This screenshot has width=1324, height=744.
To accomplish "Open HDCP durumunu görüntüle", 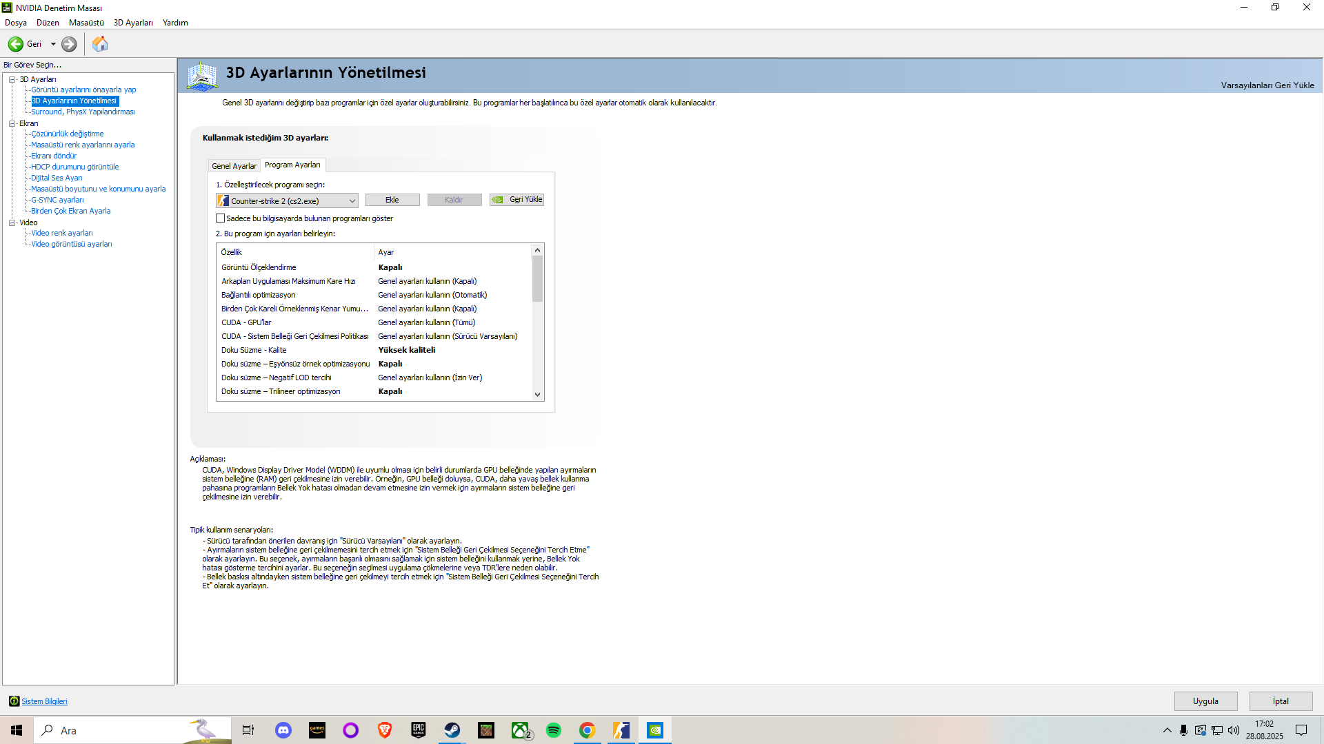I will 75,167.
